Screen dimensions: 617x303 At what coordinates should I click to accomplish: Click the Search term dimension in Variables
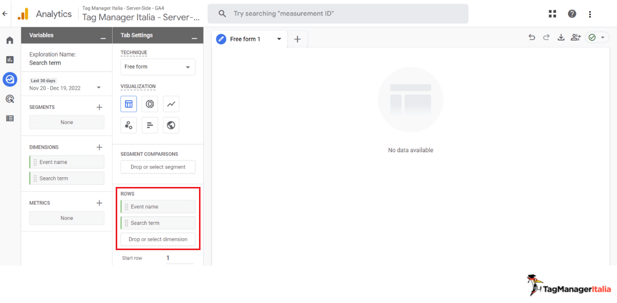(67, 179)
